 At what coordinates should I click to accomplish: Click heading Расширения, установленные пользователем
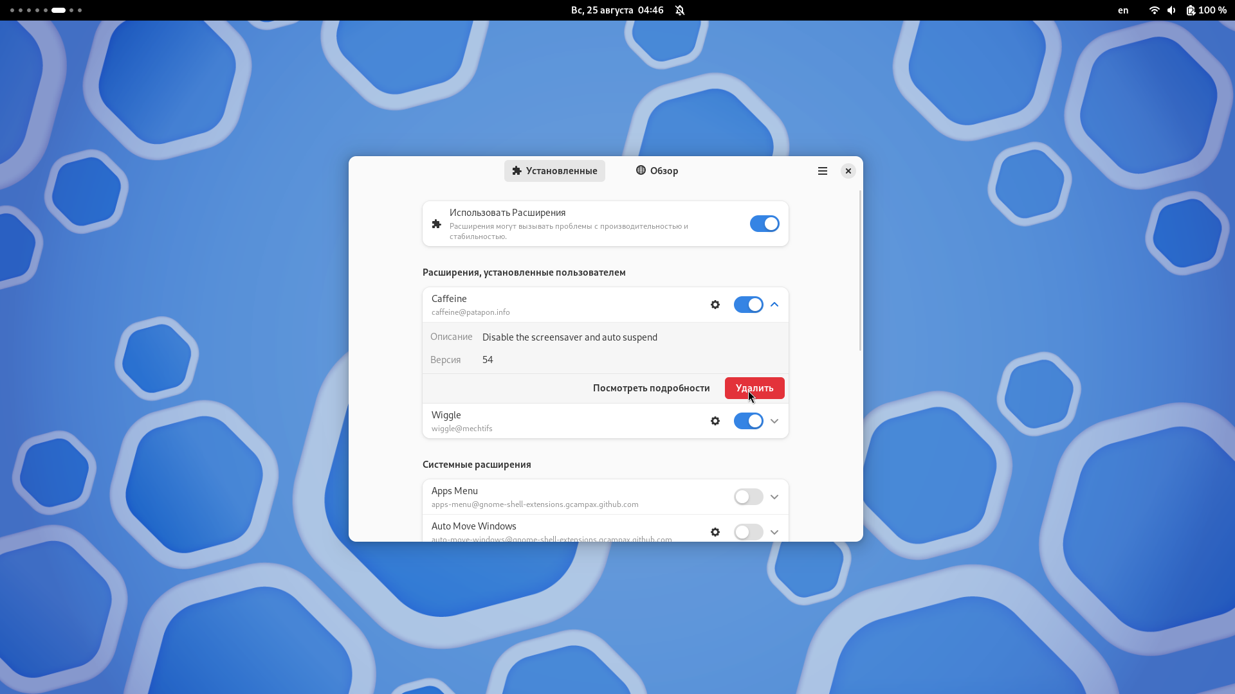point(524,272)
